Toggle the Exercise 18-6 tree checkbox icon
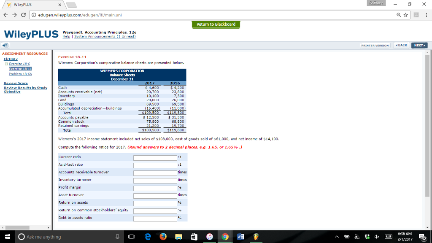The image size is (432, 243). click(x=6, y=64)
